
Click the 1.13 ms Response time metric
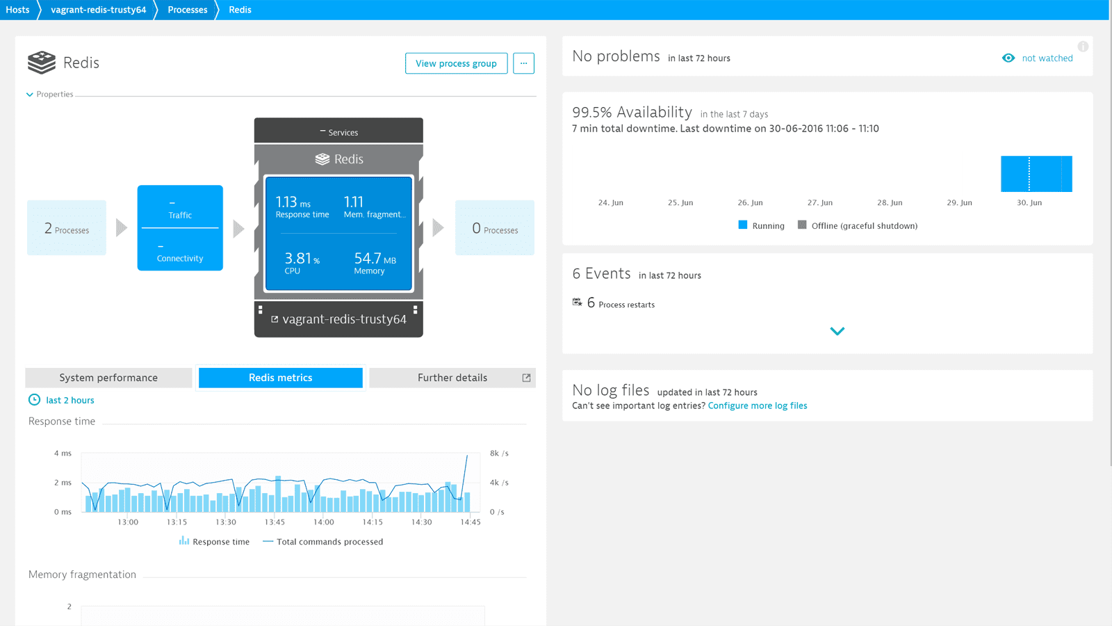[x=302, y=207]
